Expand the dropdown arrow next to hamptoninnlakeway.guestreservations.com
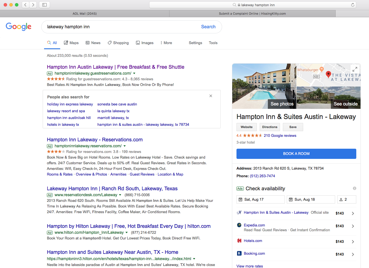369x268 pixels. pos(134,74)
